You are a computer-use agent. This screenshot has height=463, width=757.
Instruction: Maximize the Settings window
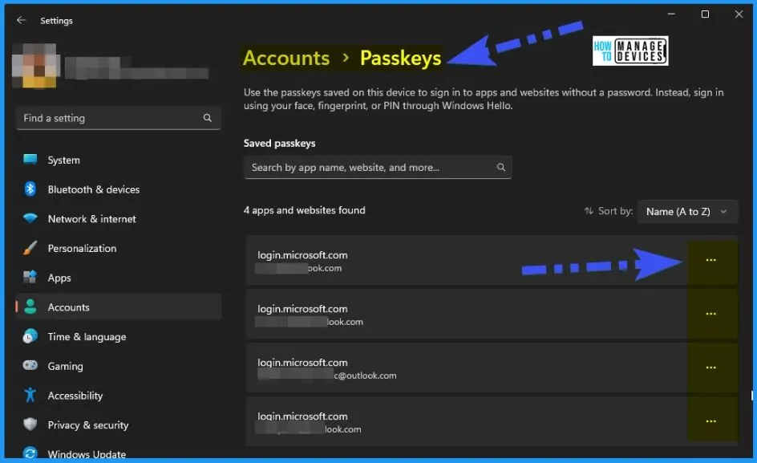(705, 14)
